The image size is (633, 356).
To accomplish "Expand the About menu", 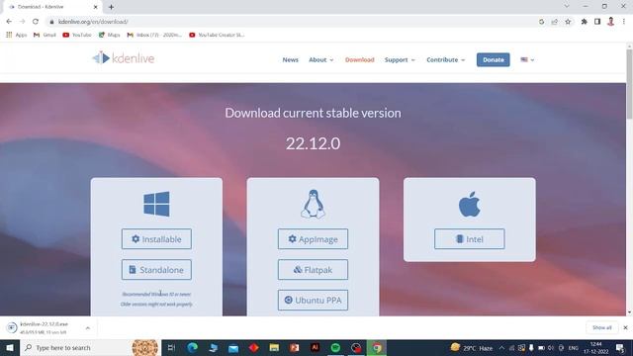I will 320,59.
